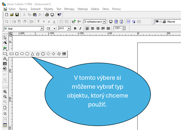
Task: Toggle the grid display button
Action: 128,21
